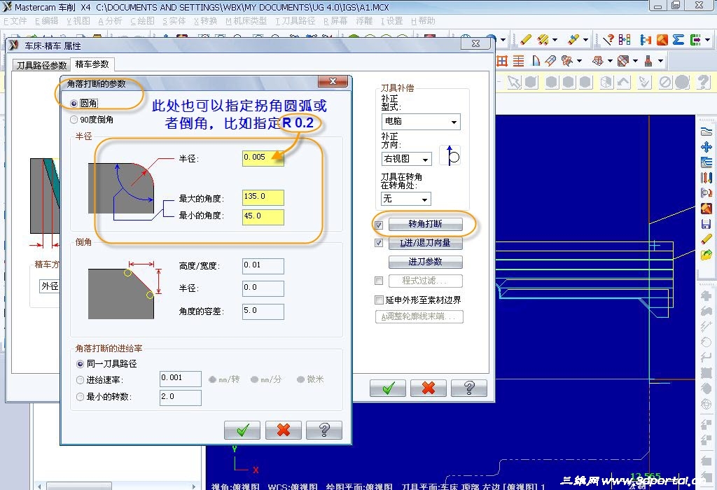The height and width of the screenshot is (490, 717).
Task: Click the blue Sigma statistics icon
Action: tap(678, 40)
